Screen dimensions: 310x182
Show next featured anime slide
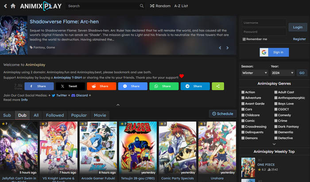pos(228,48)
